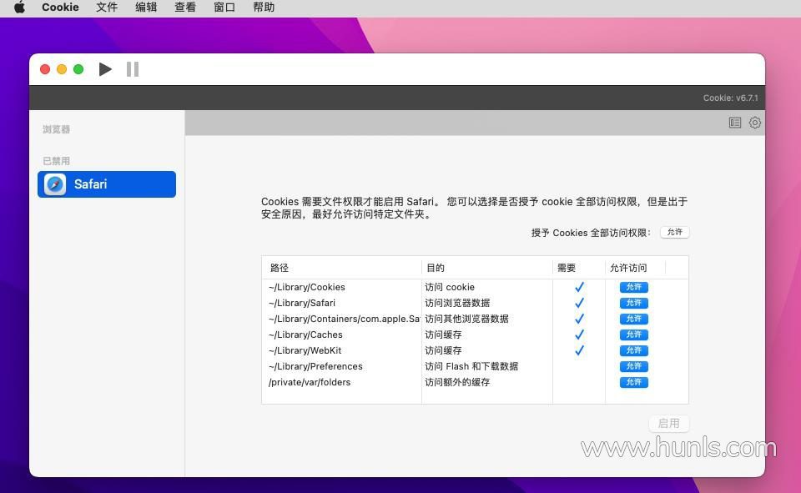Open the 编辑 menu
This screenshot has height=493, width=801.
click(146, 8)
